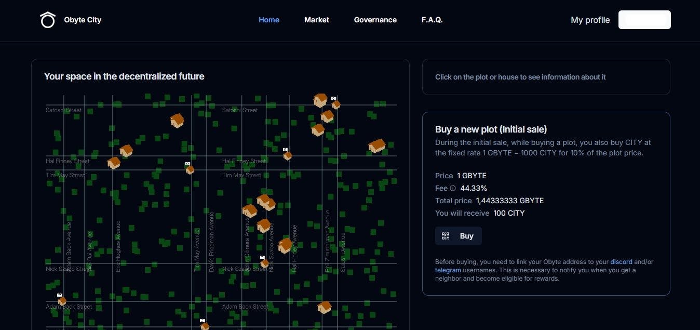Select house beside the Hal Finney Avenue label
This screenshot has height=330, width=700.
(x=285, y=245)
